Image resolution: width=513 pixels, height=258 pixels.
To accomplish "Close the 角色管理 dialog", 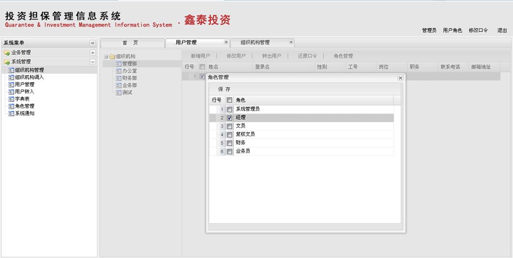I will (400, 78).
